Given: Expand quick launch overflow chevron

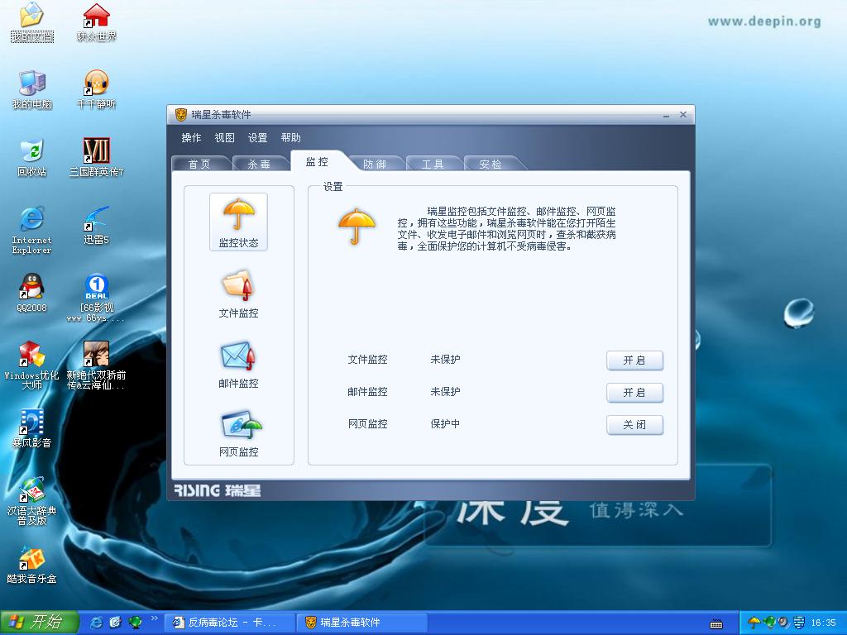Looking at the screenshot, I should (x=155, y=618).
